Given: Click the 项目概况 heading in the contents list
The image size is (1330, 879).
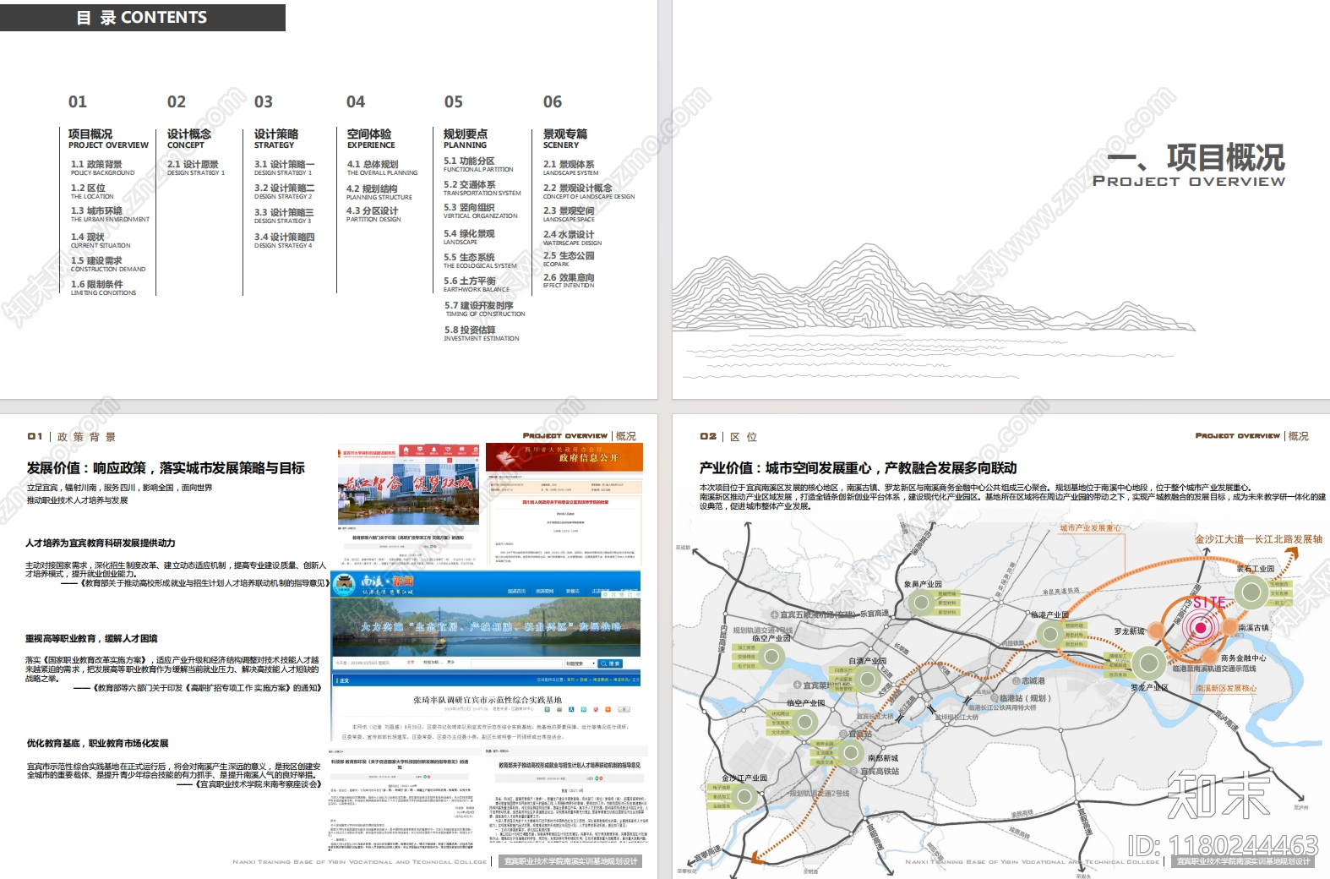Looking at the screenshot, I should point(90,134).
